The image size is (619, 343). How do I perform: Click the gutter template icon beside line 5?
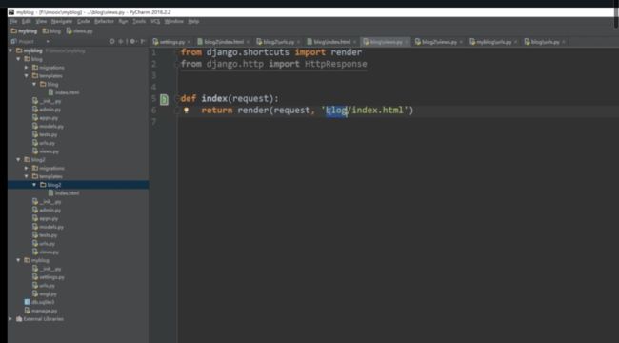[x=164, y=99]
